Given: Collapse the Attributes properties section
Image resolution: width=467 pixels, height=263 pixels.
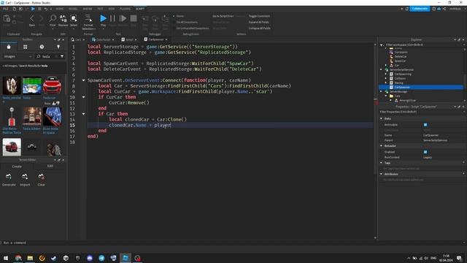Looking at the screenshot, I should click(382, 174).
